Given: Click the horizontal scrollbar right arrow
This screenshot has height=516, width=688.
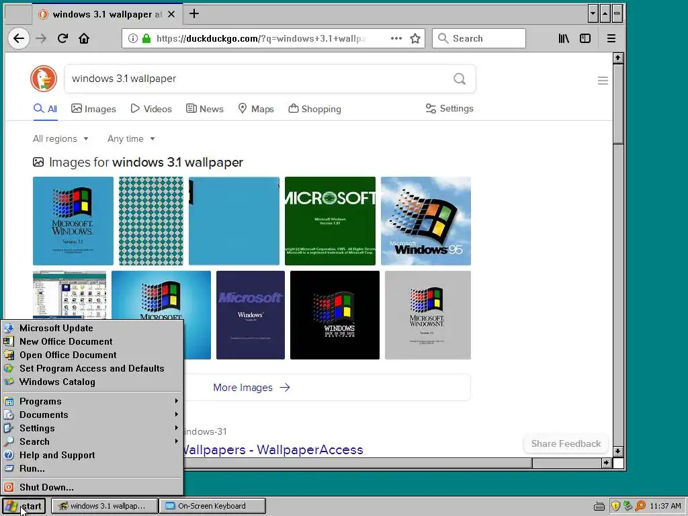Looking at the screenshot, I should (607, 463).
